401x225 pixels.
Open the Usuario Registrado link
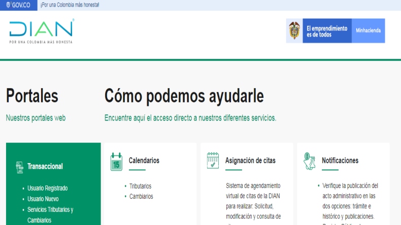[x=47, y=188]
